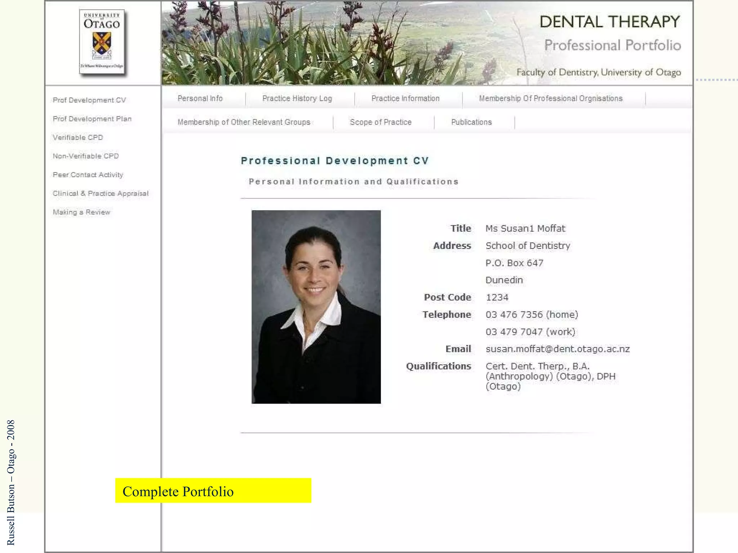The height and width of the screenshot is (553, 738).
Task: Click the Dunedin address line
Action: (x=504, y=280)
